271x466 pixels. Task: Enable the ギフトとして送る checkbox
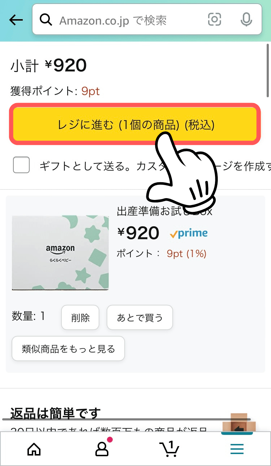pos(21,165)
